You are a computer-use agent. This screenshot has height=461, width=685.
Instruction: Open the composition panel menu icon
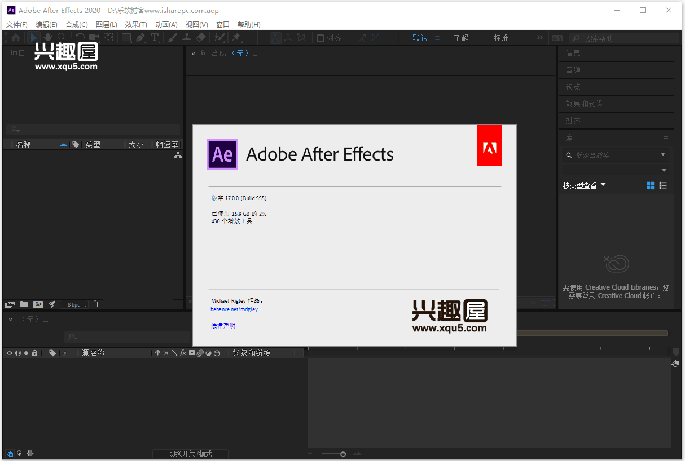coord(255,54)
